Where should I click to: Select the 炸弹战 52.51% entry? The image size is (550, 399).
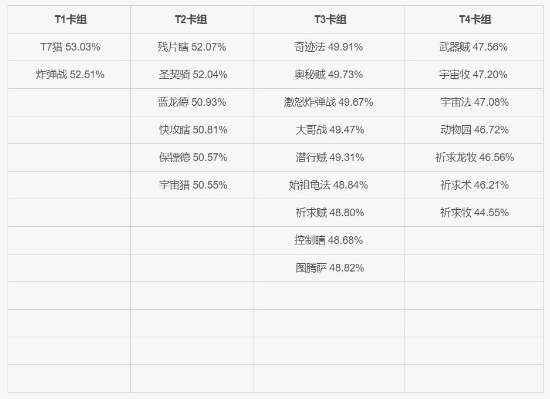coord(70,75)
